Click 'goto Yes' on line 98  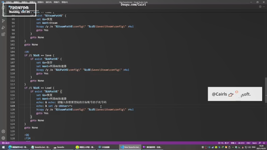pyautogui.click(x=42, y=30)
